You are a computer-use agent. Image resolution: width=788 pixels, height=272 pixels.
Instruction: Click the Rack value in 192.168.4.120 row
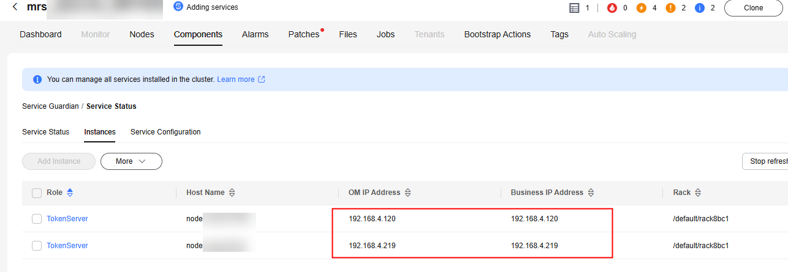(700, 219)
